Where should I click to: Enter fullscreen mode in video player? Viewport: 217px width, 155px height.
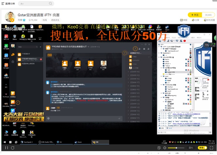pyautogui.click(x=211, y=148)
